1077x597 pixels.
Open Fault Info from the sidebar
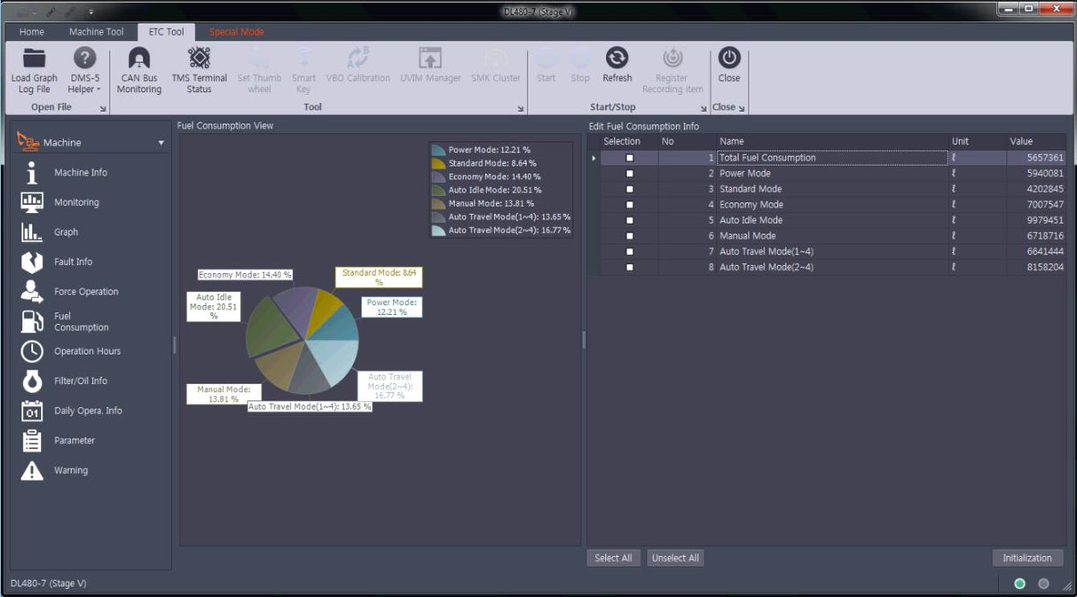pos(32,262)
